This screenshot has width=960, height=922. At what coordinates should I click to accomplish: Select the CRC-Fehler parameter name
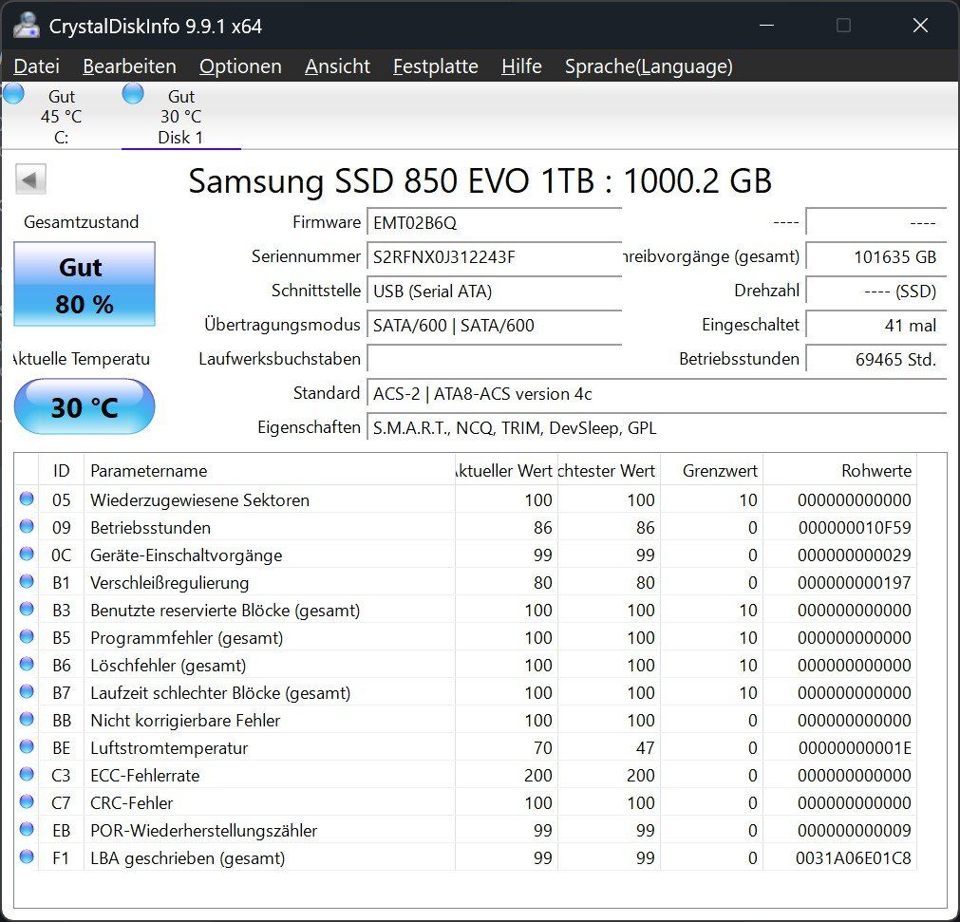point(132,803)
